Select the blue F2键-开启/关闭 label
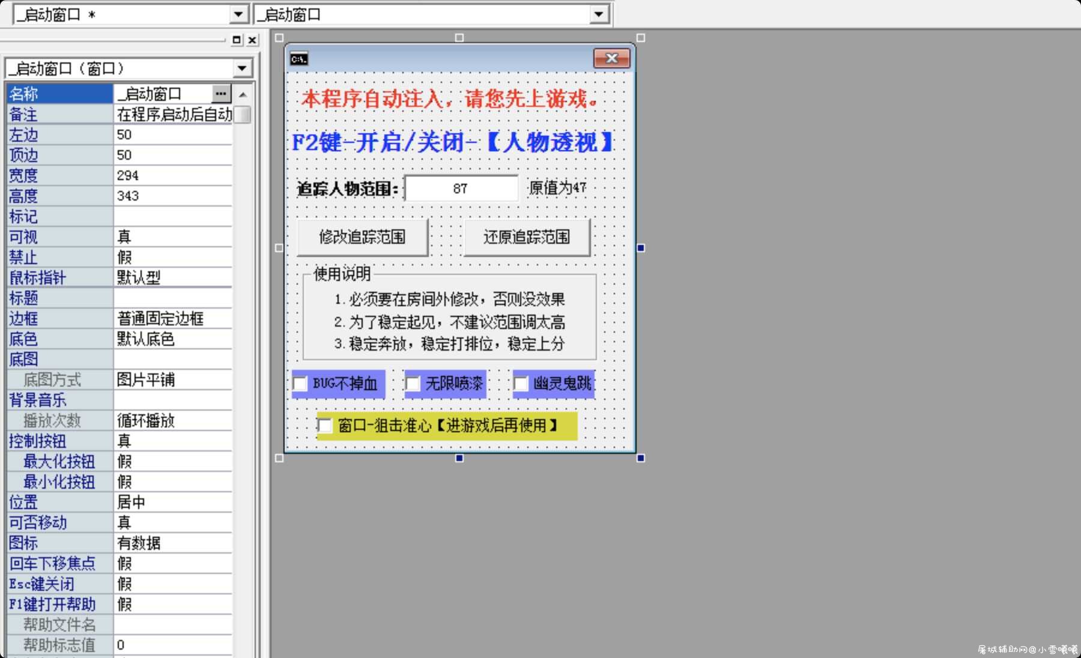 (x=452, y=142)
